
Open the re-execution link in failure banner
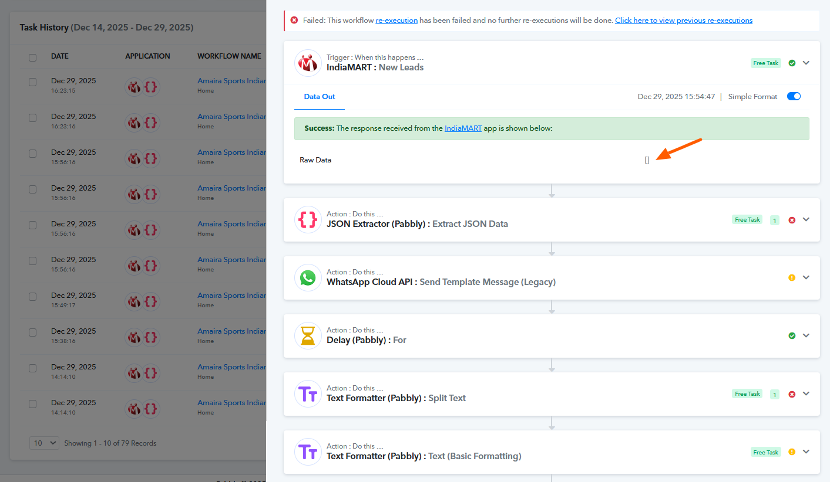click(396, 21)
